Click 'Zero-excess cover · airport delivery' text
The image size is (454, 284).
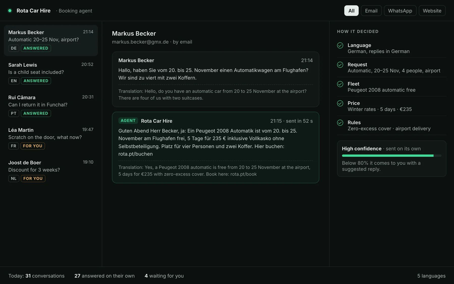[389, 129]
